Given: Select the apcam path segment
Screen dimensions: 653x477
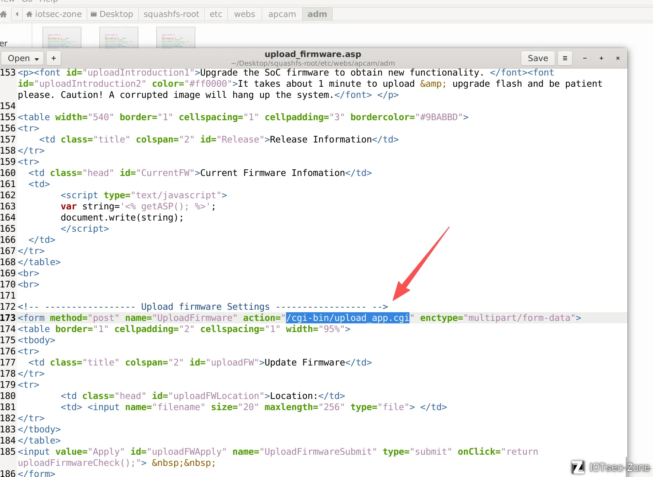Looking at the screenshot, I should 282,14.
